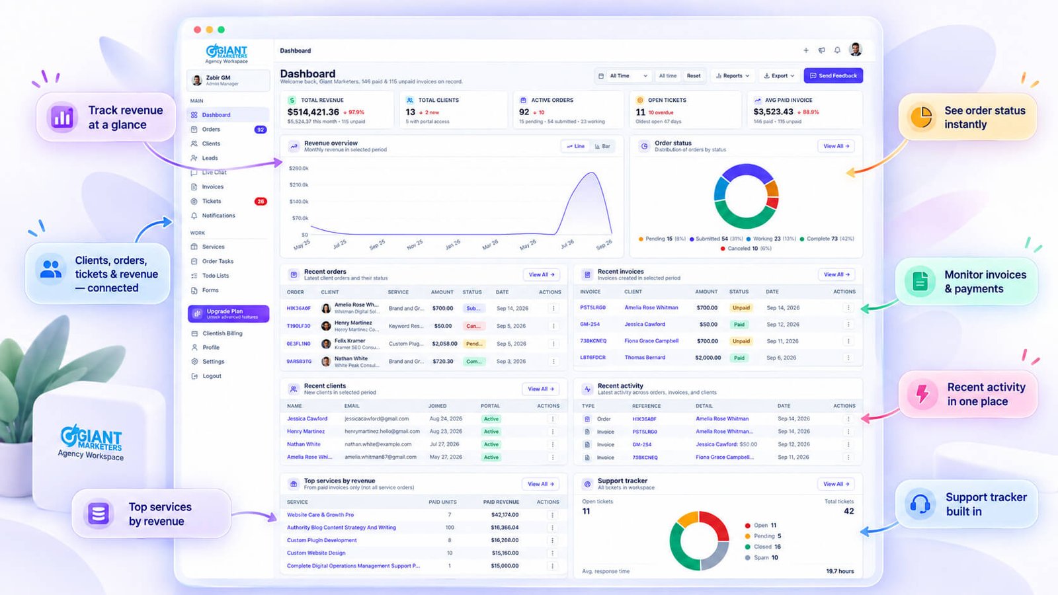Open the Zabir GM account switcher

pos(228,80)
